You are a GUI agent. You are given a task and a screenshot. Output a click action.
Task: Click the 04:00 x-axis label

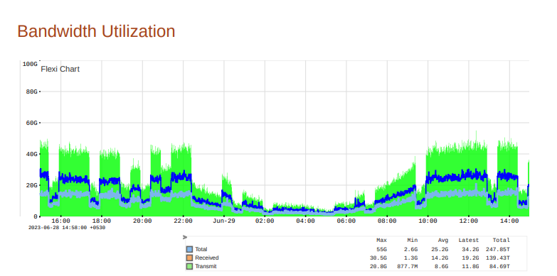[305, 221]
